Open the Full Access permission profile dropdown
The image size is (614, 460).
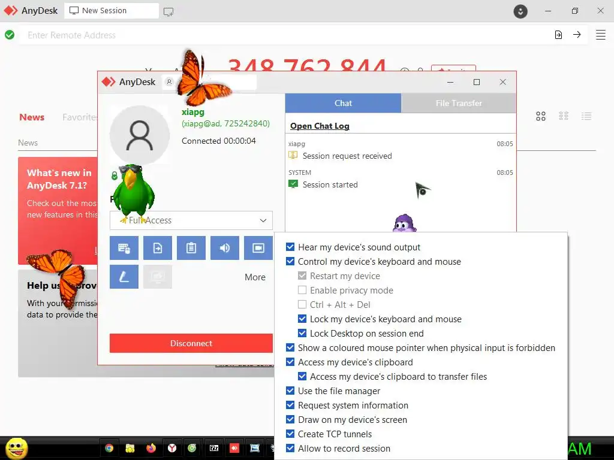191,220
